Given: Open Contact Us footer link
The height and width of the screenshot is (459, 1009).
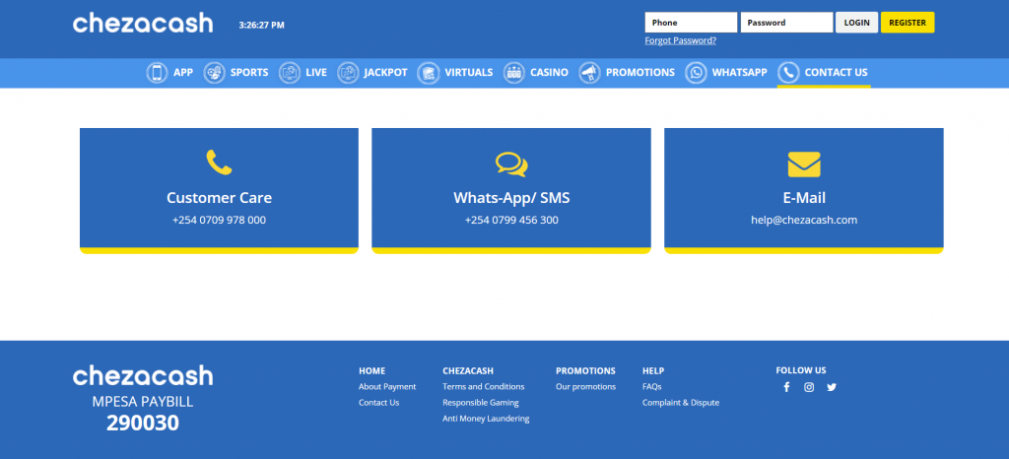Looking at the screenshot, I should [x=379, y=403].
